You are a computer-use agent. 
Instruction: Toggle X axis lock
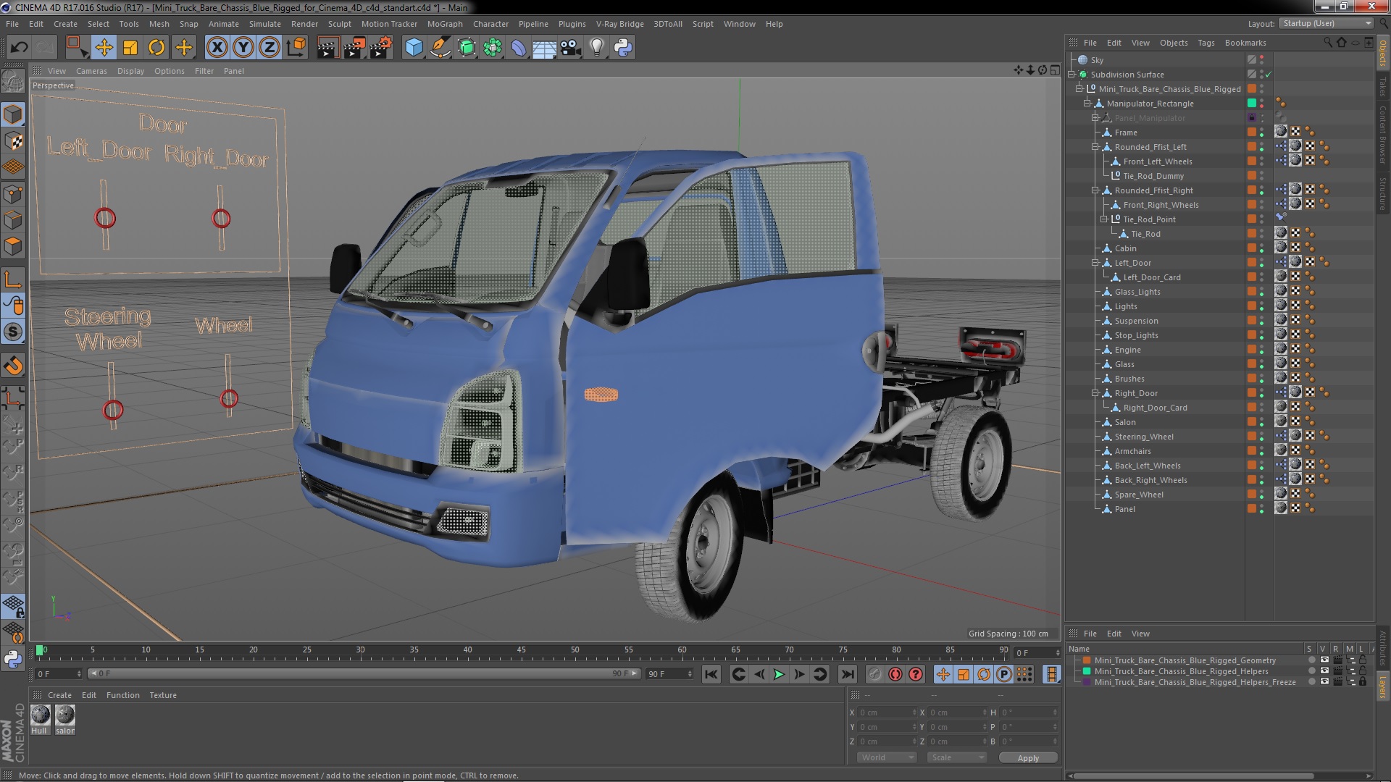pos(217,48)
